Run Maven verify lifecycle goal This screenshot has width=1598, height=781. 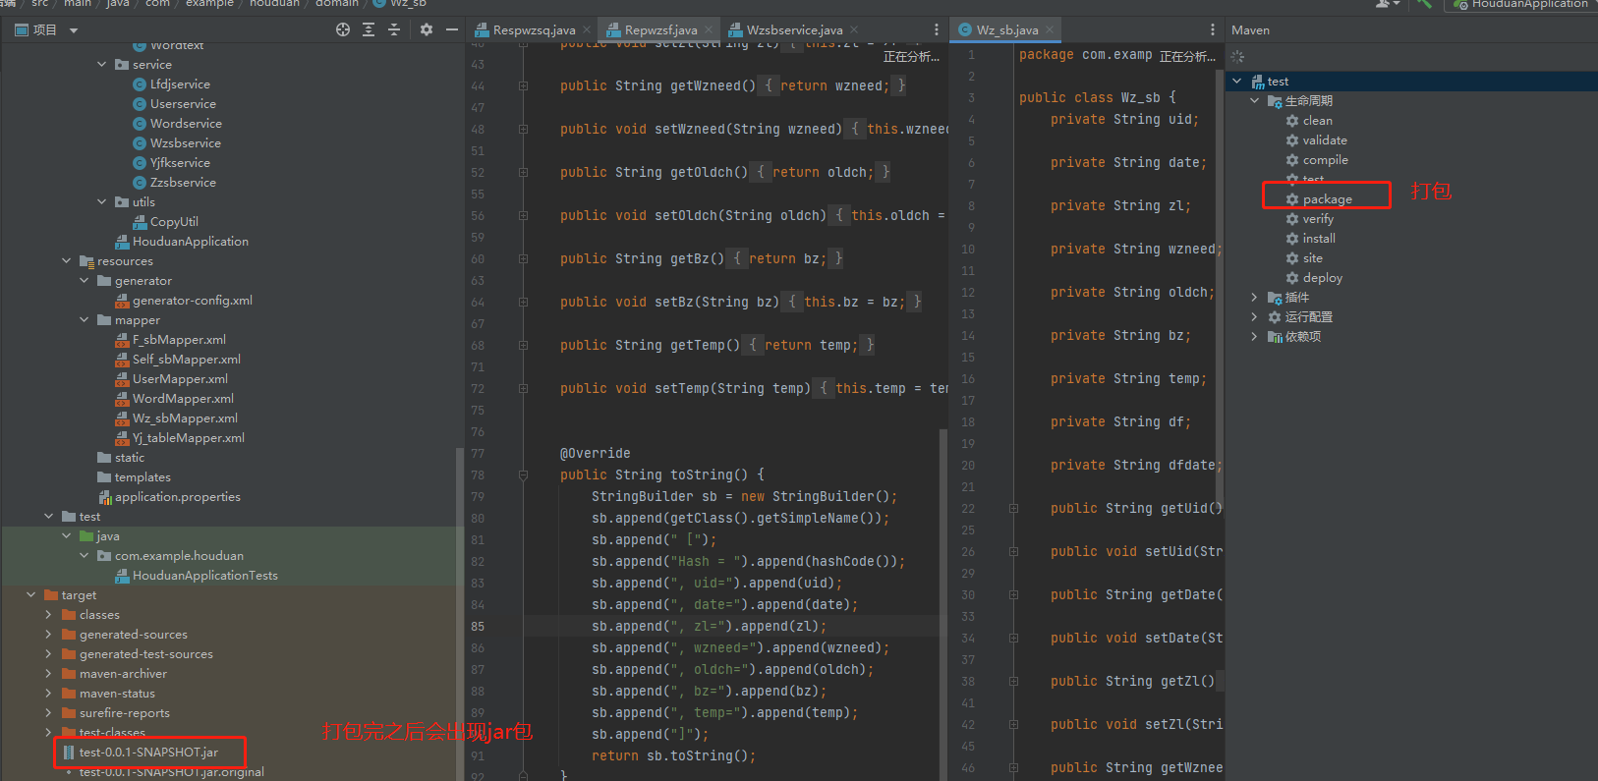[1310, 219]
